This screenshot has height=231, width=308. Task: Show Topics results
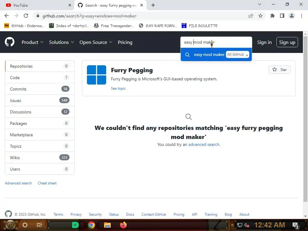click(x=40, y=146)
